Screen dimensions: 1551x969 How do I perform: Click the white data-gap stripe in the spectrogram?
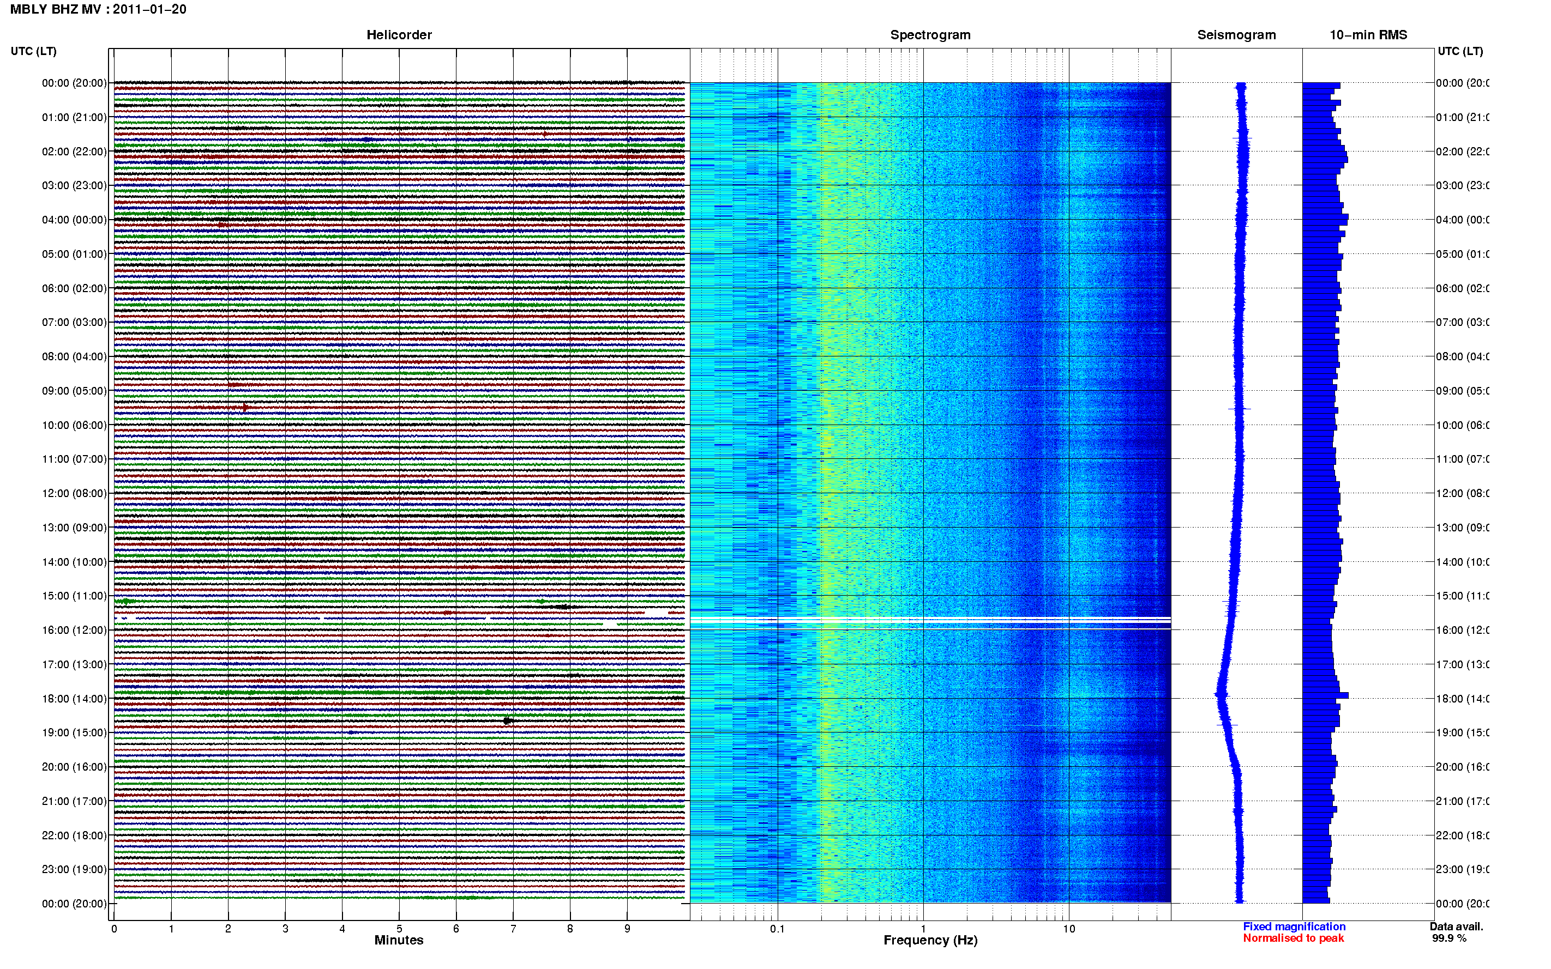(x=930, y=620)
